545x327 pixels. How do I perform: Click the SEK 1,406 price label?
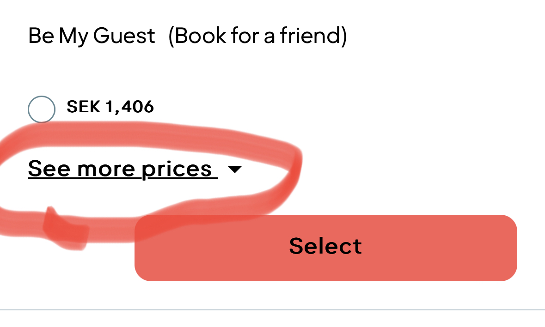[x=110, y=107]
